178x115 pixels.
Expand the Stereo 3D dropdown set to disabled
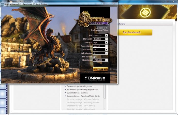click(x=100, y=39)
